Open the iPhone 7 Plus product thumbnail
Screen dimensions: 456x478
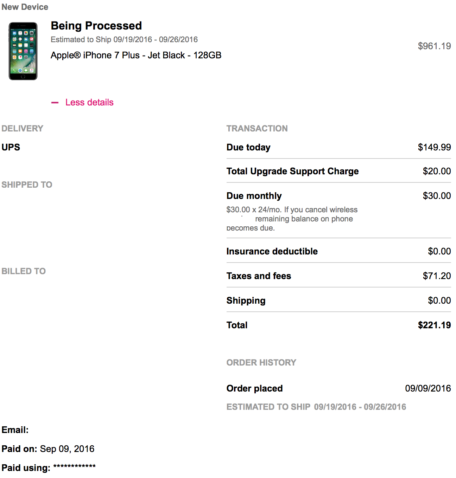[x=23, y=51]
